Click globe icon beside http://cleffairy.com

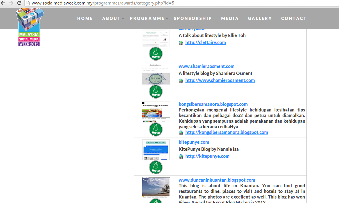[181, 43]
